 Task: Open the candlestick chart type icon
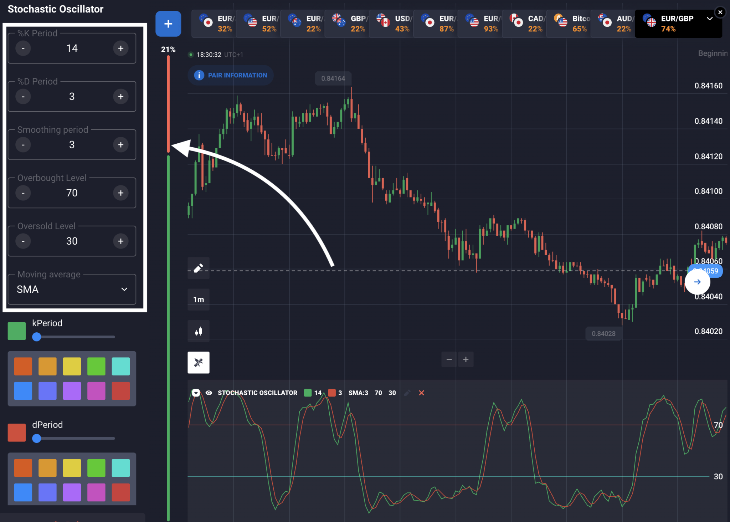[x=199, y=331]
